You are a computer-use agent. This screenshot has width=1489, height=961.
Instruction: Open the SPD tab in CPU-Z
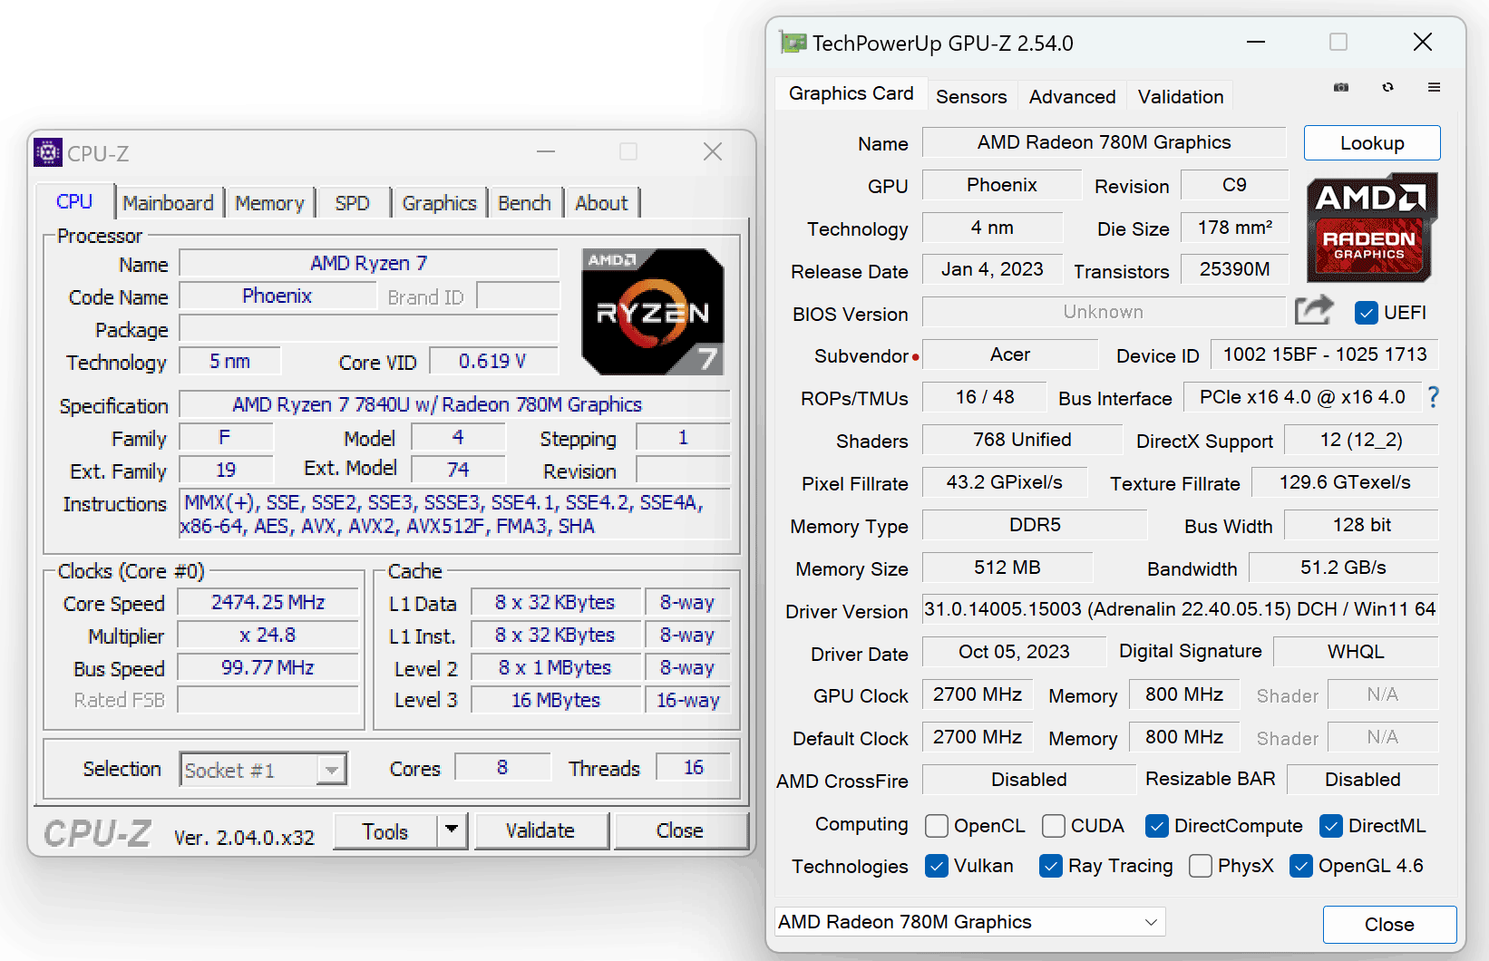click(x=353, y=203)
